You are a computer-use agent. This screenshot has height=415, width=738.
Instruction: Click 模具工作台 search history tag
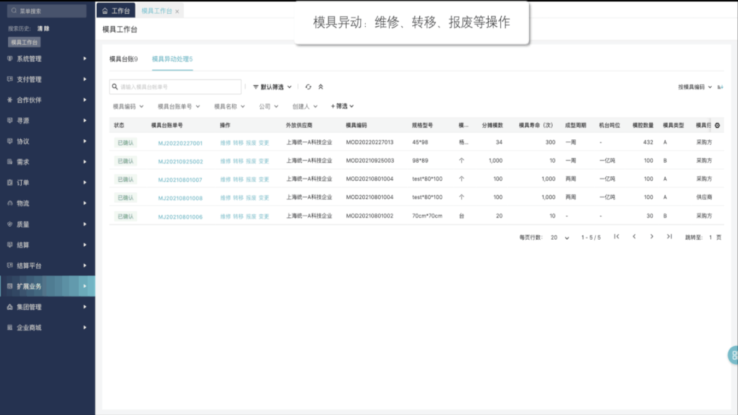click(x=25, y=42)
